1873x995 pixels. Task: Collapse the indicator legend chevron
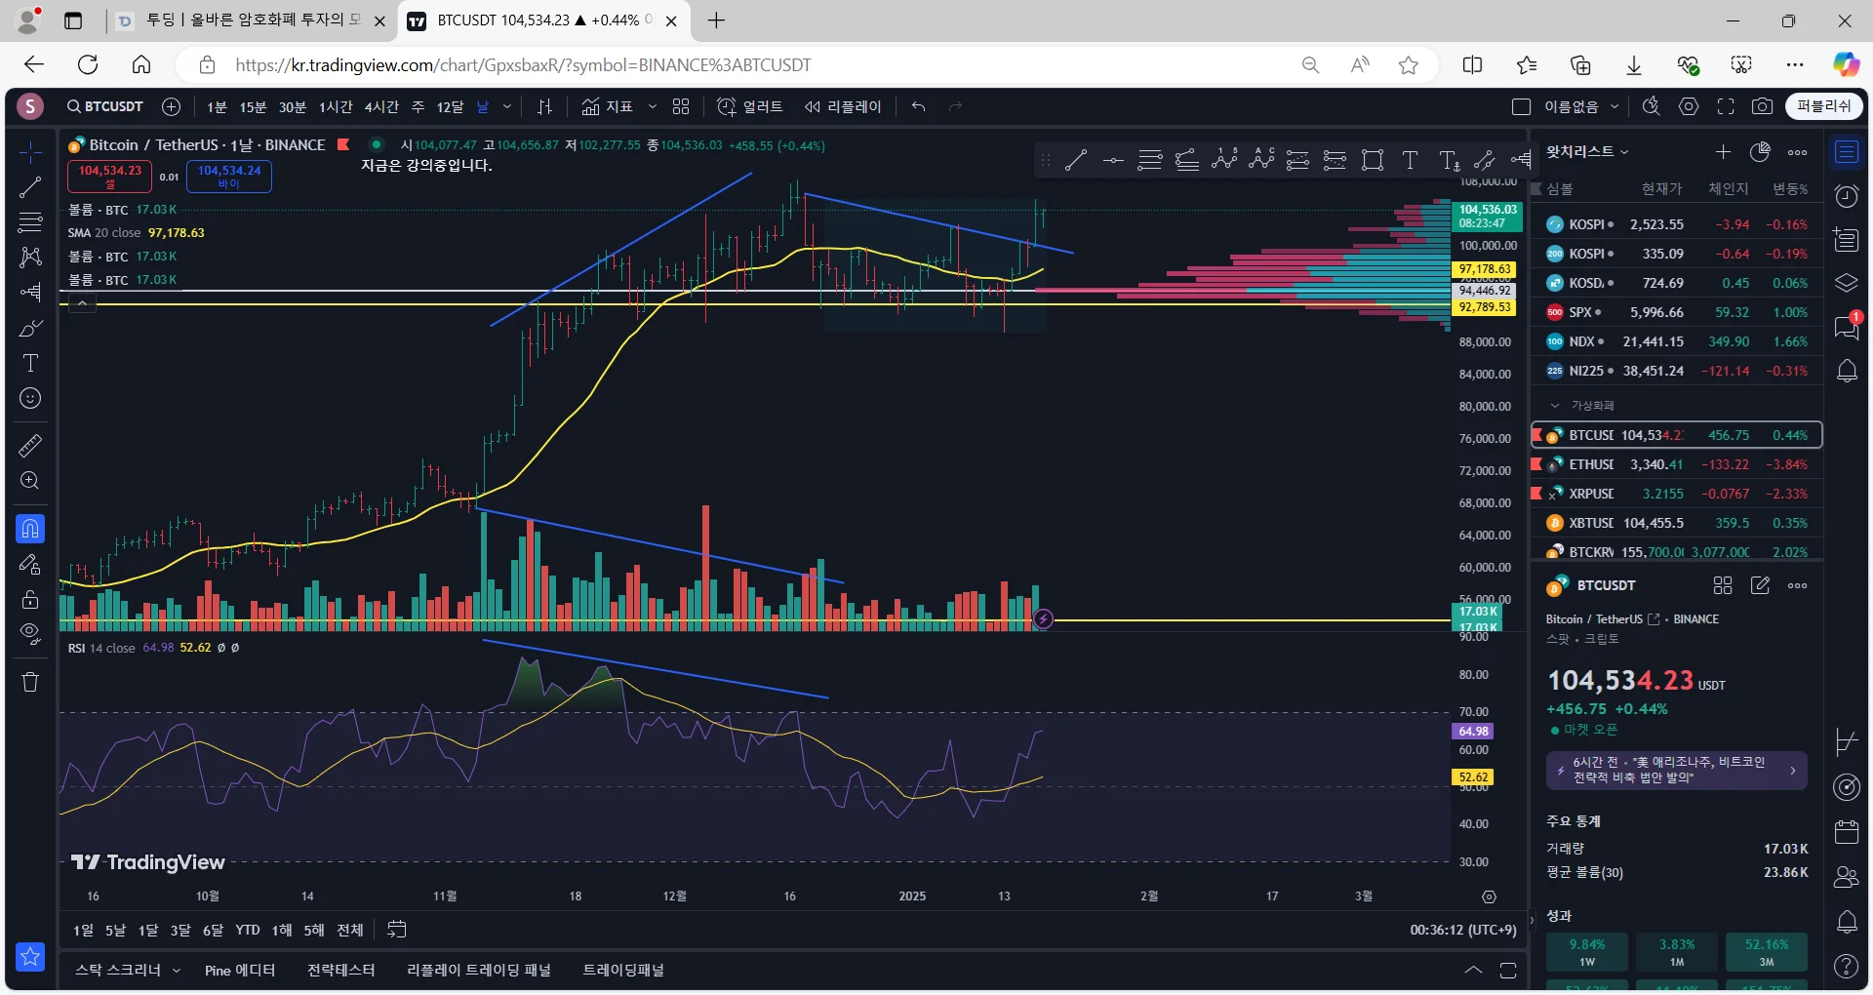82,303
